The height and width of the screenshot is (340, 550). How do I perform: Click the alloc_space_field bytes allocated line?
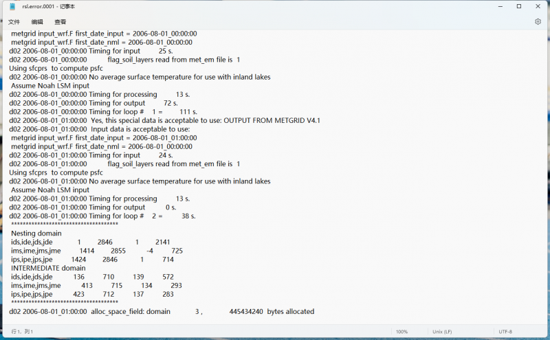click(162, 311)
